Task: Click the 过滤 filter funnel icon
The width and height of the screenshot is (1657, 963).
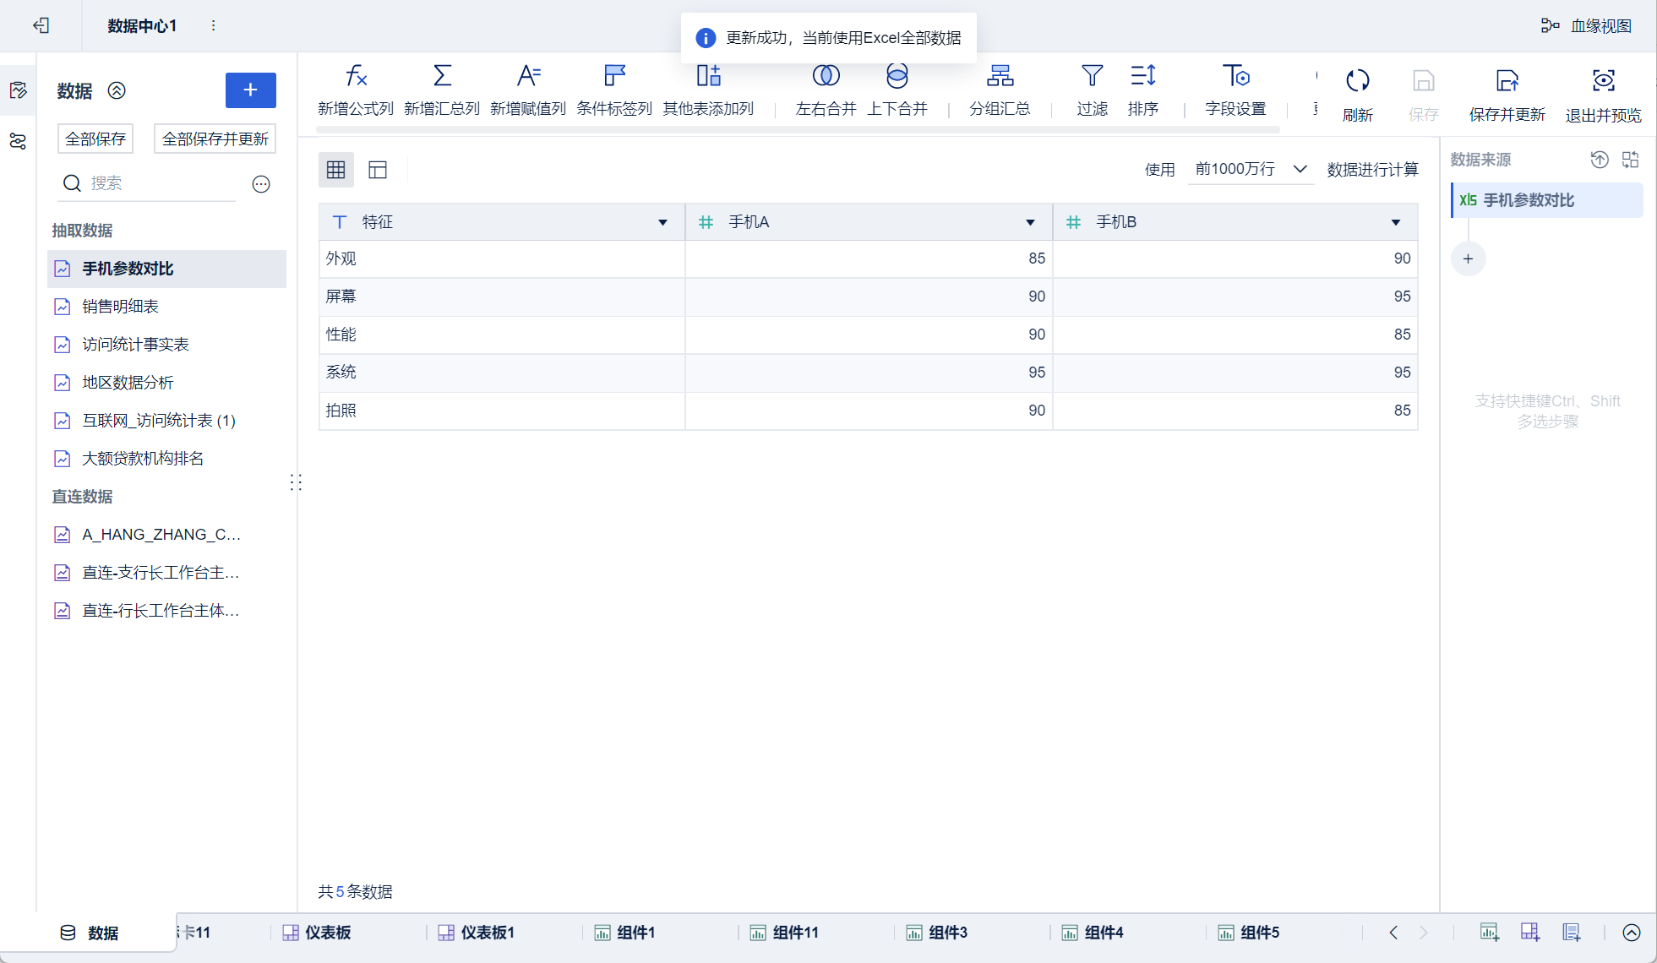Action: 1092,77
